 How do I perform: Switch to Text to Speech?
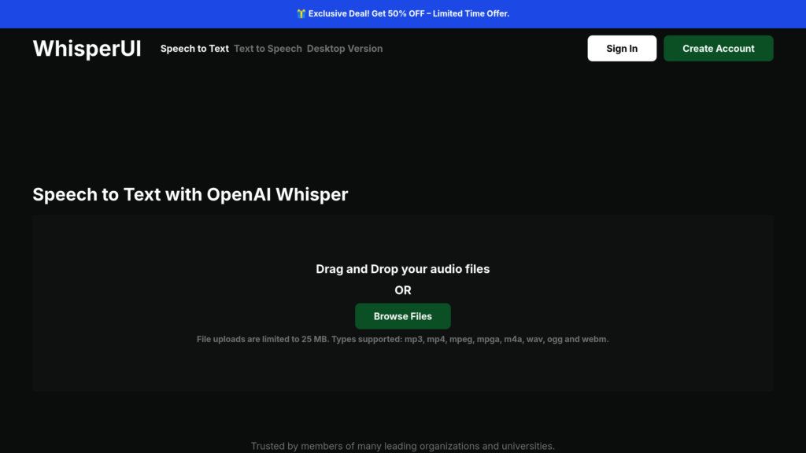[x=267, y=48]
